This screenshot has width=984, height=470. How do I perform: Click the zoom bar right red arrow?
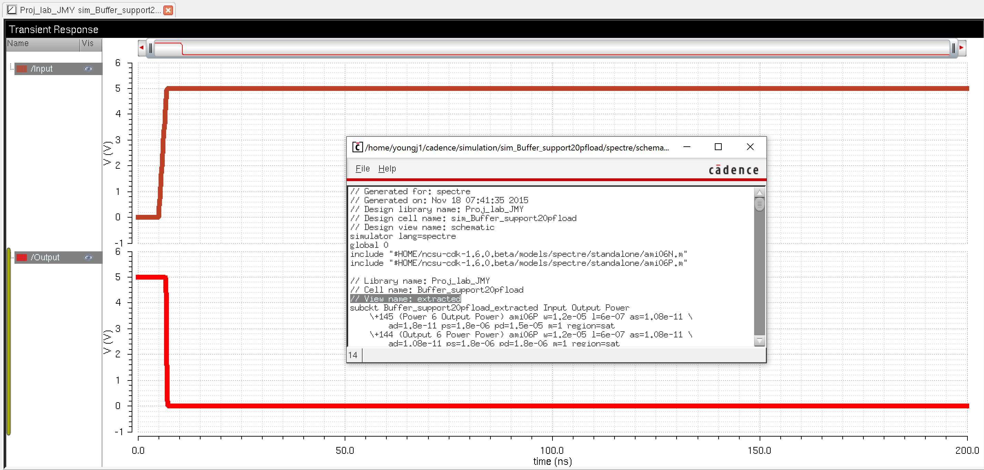click(x=962, y=48)
